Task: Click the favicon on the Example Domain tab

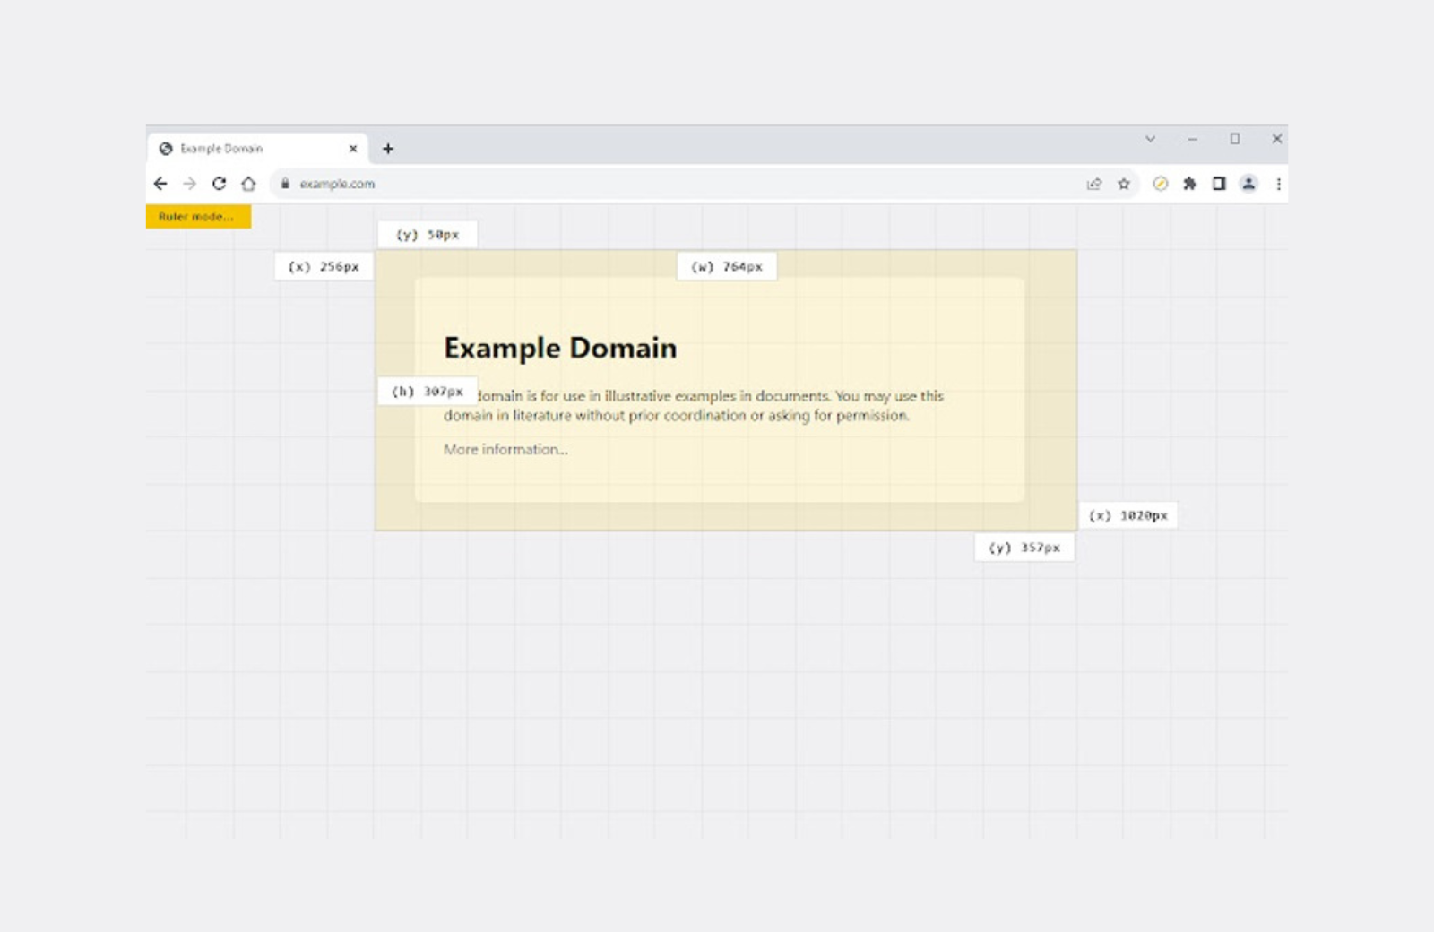Action: [x=165, y=148]
